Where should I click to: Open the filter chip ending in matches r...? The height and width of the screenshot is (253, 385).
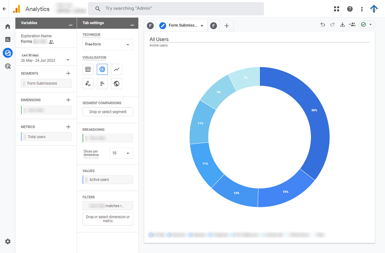[x=108, y=206]
